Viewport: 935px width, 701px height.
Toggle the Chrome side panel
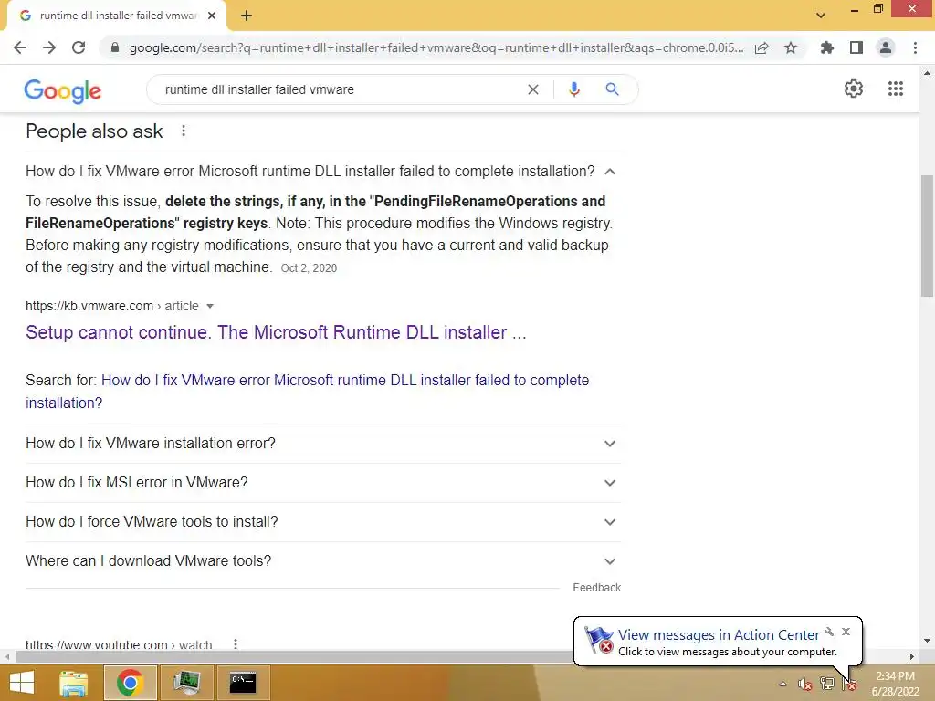click(x=856, y=47)
